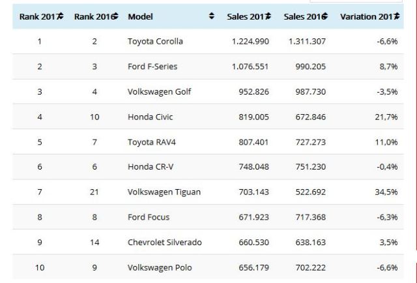This screenshot has width=417, height=283.
Task: Click the Ford F-Series row name
Action: click(152, 67)
